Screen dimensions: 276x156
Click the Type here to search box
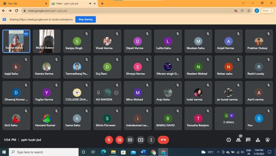coord(44,152)
